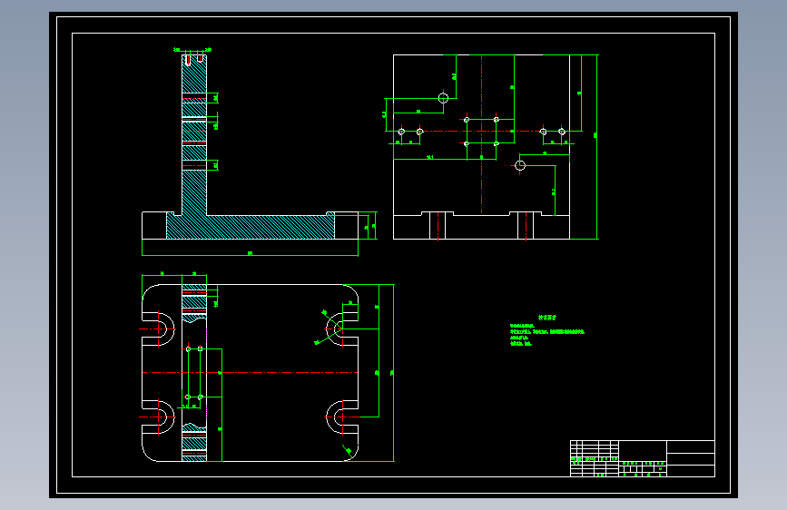Screen dimensions: 787x510
Task: Select the green technical requirements note block
Action: [x=547, y=331]
